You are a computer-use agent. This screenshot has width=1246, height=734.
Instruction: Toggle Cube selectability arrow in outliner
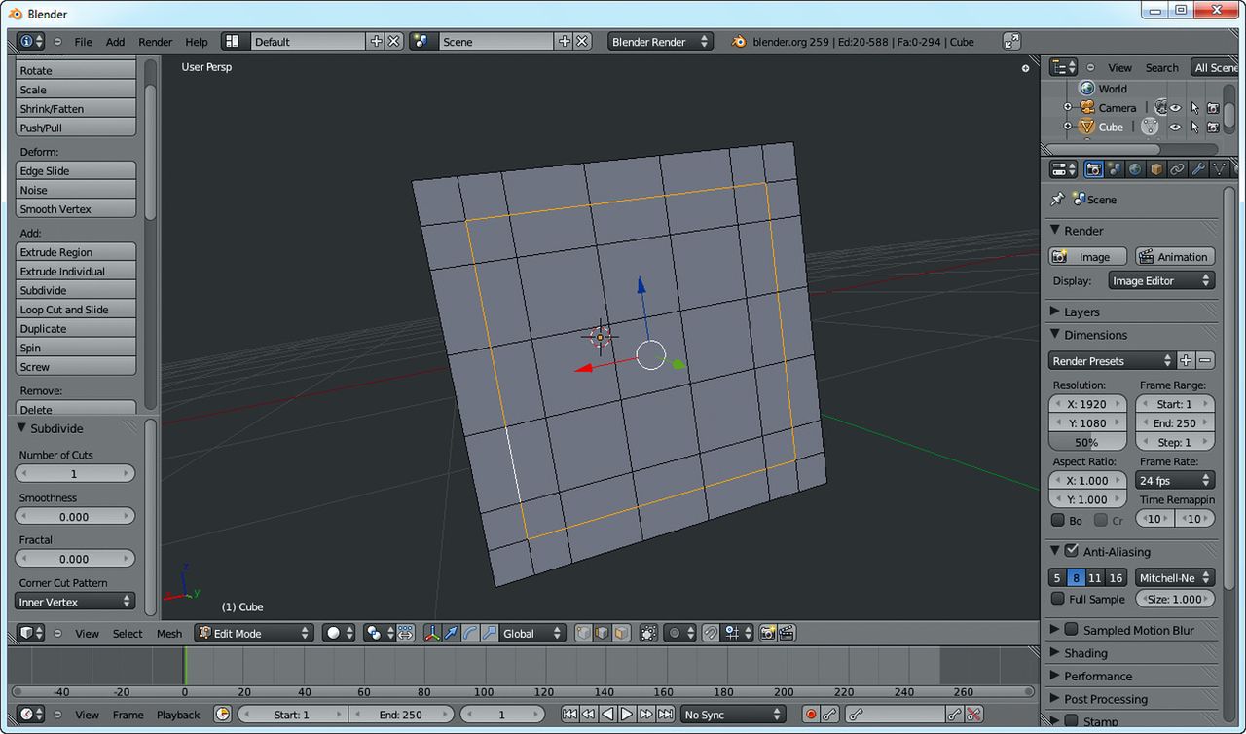[x=1195, y=127]
